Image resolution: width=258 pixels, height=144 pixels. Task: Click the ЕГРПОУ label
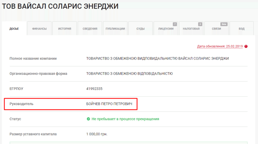pyautogui.click(x=16, y=89)
